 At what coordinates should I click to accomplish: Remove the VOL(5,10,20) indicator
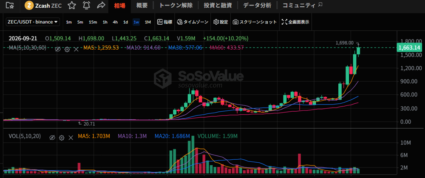tap(71, 138)
